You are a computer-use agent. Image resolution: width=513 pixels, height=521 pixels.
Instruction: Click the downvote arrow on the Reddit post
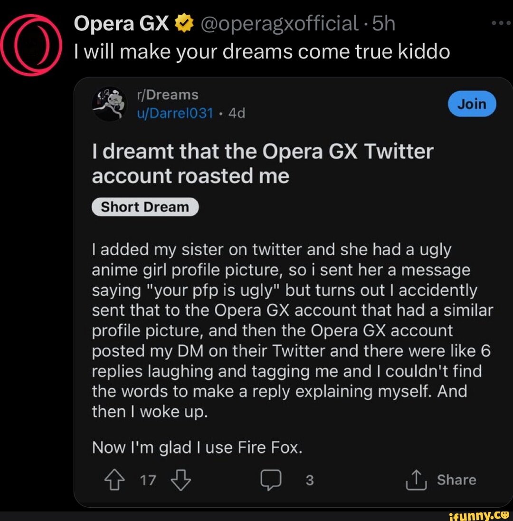(179, 481)
